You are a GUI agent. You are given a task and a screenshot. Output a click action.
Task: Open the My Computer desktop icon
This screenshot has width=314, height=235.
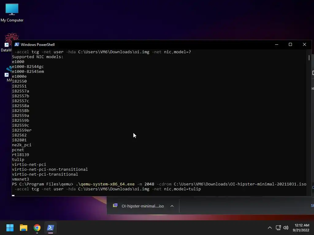pos(12,13)
